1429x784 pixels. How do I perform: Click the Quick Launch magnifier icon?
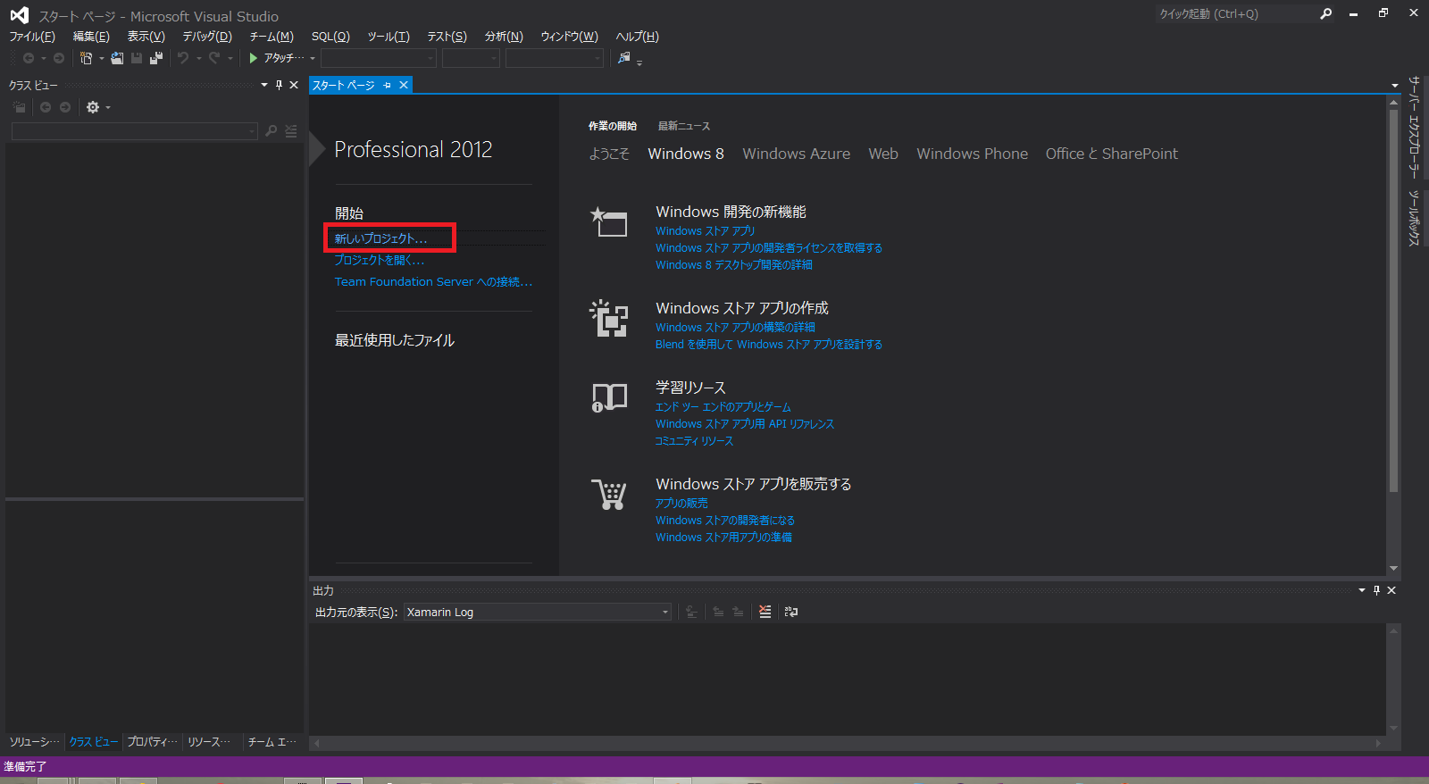(x=1326, y=13)
